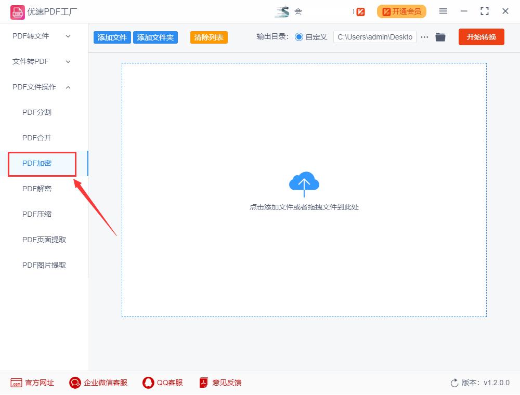Open QQ customer service
This screenshot has height=395, width=520.
(x=148, y=383)
